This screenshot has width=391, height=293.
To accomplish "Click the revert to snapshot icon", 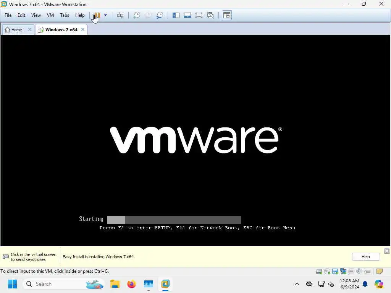I will coord(149,15).
